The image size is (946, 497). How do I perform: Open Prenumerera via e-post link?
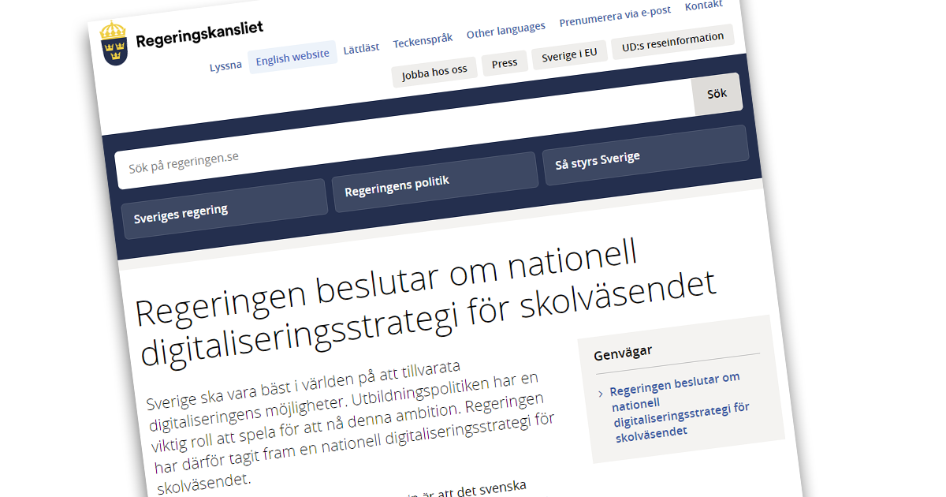616,16
